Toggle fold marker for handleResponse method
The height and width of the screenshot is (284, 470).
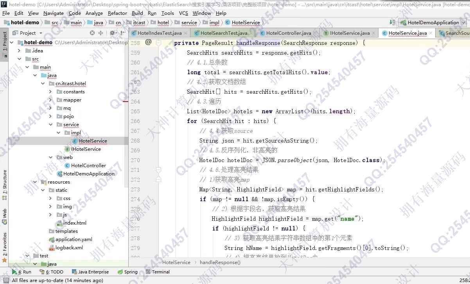click(x=158, y=43)
